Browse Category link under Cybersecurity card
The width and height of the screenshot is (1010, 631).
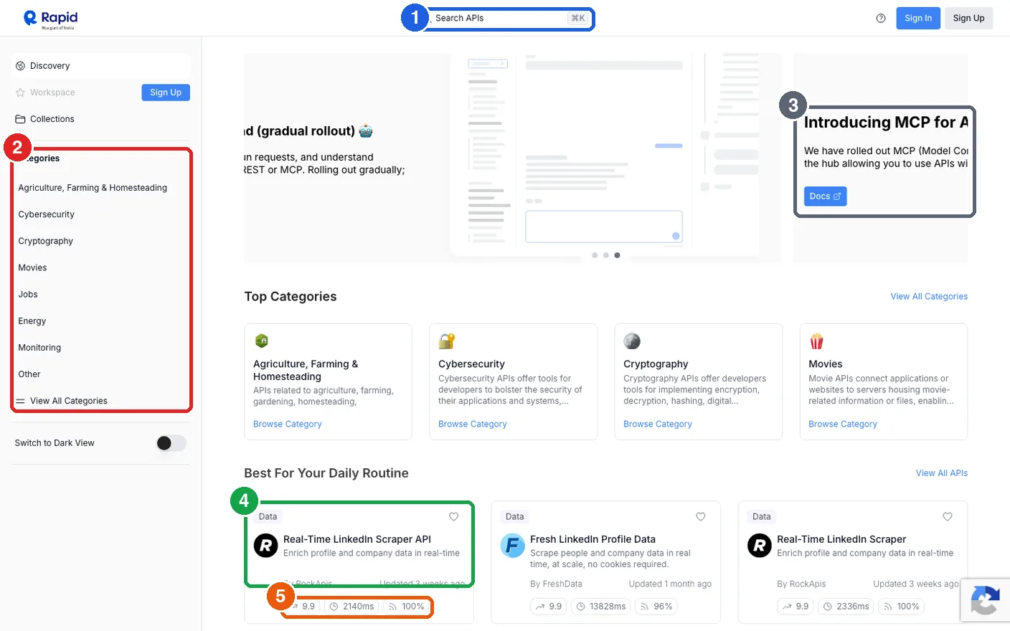[x=473, y=424]
